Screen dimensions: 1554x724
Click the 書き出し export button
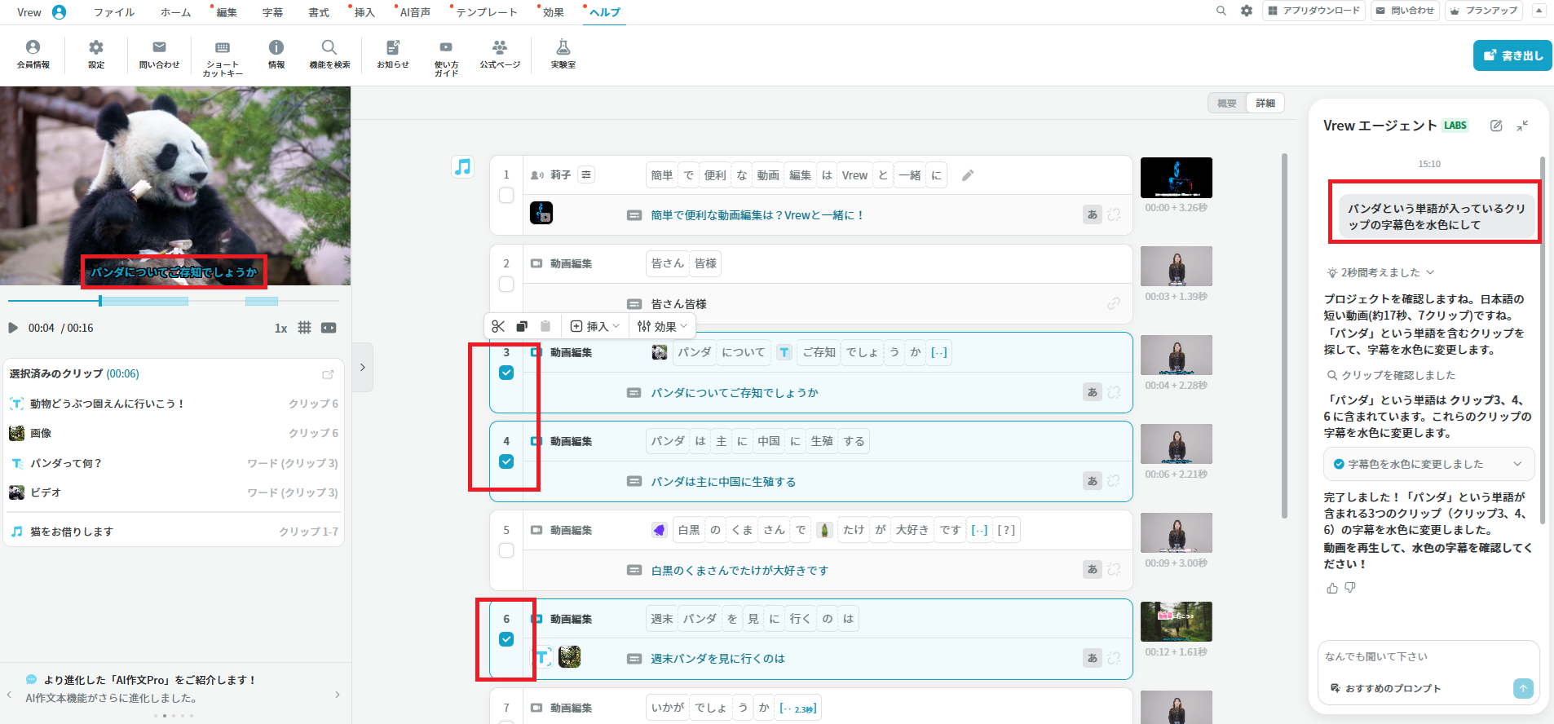tap(1512, 55)
